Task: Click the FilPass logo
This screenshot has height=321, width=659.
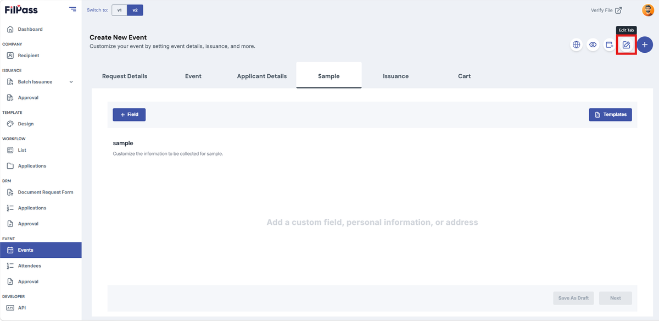Action: coord(20,9)
